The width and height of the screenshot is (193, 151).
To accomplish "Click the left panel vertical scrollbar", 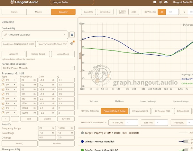I will [78, 64].
